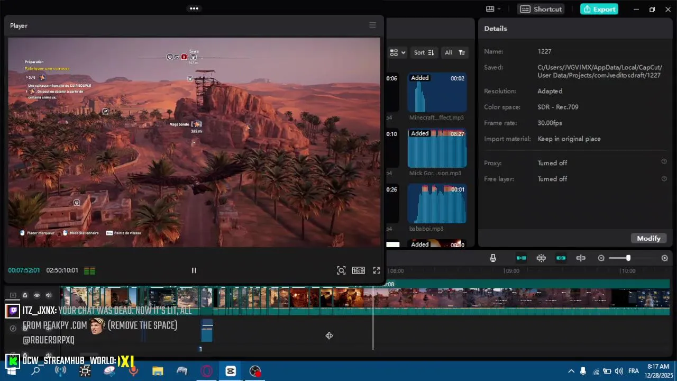Click Frame rate value 30.00fps
Image resolution: width=677 pixels, height=381 pixels.
(550, 123)
